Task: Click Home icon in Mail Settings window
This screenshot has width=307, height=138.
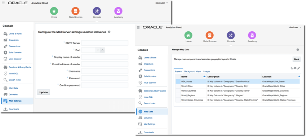Action: click(x=54, y=11)
